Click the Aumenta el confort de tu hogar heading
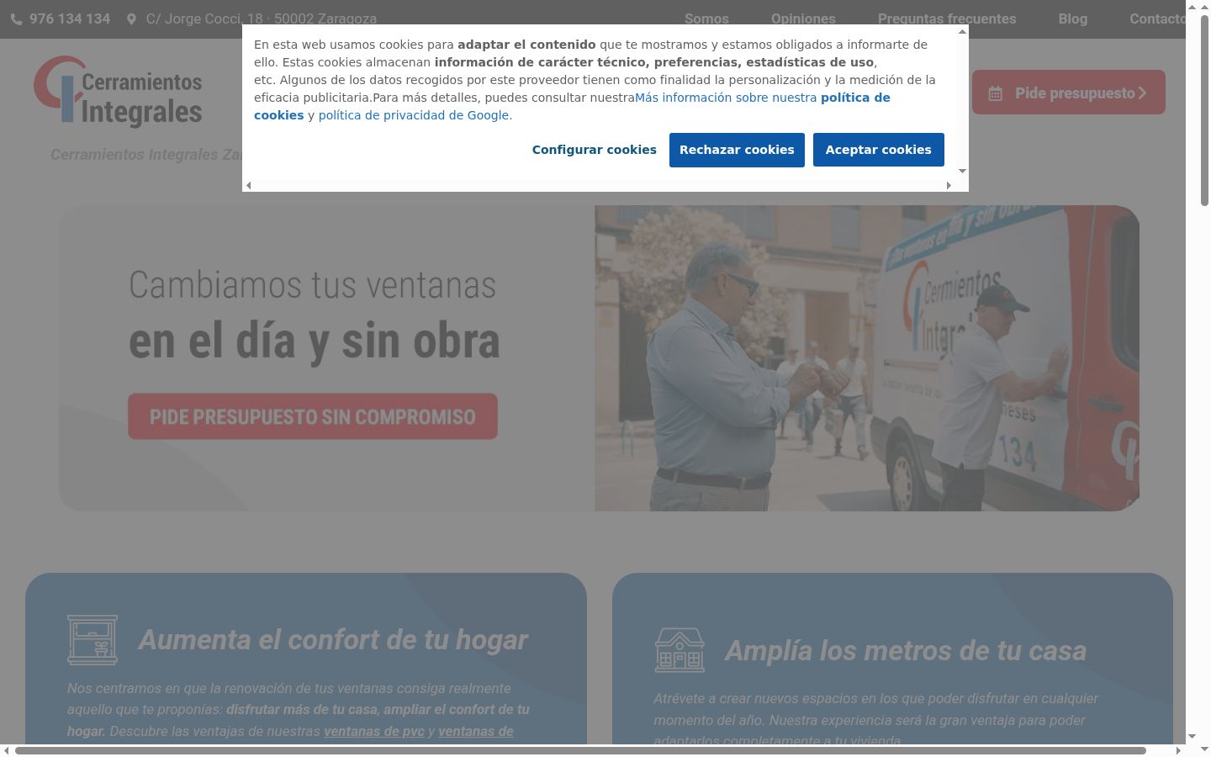 point(333,639)
